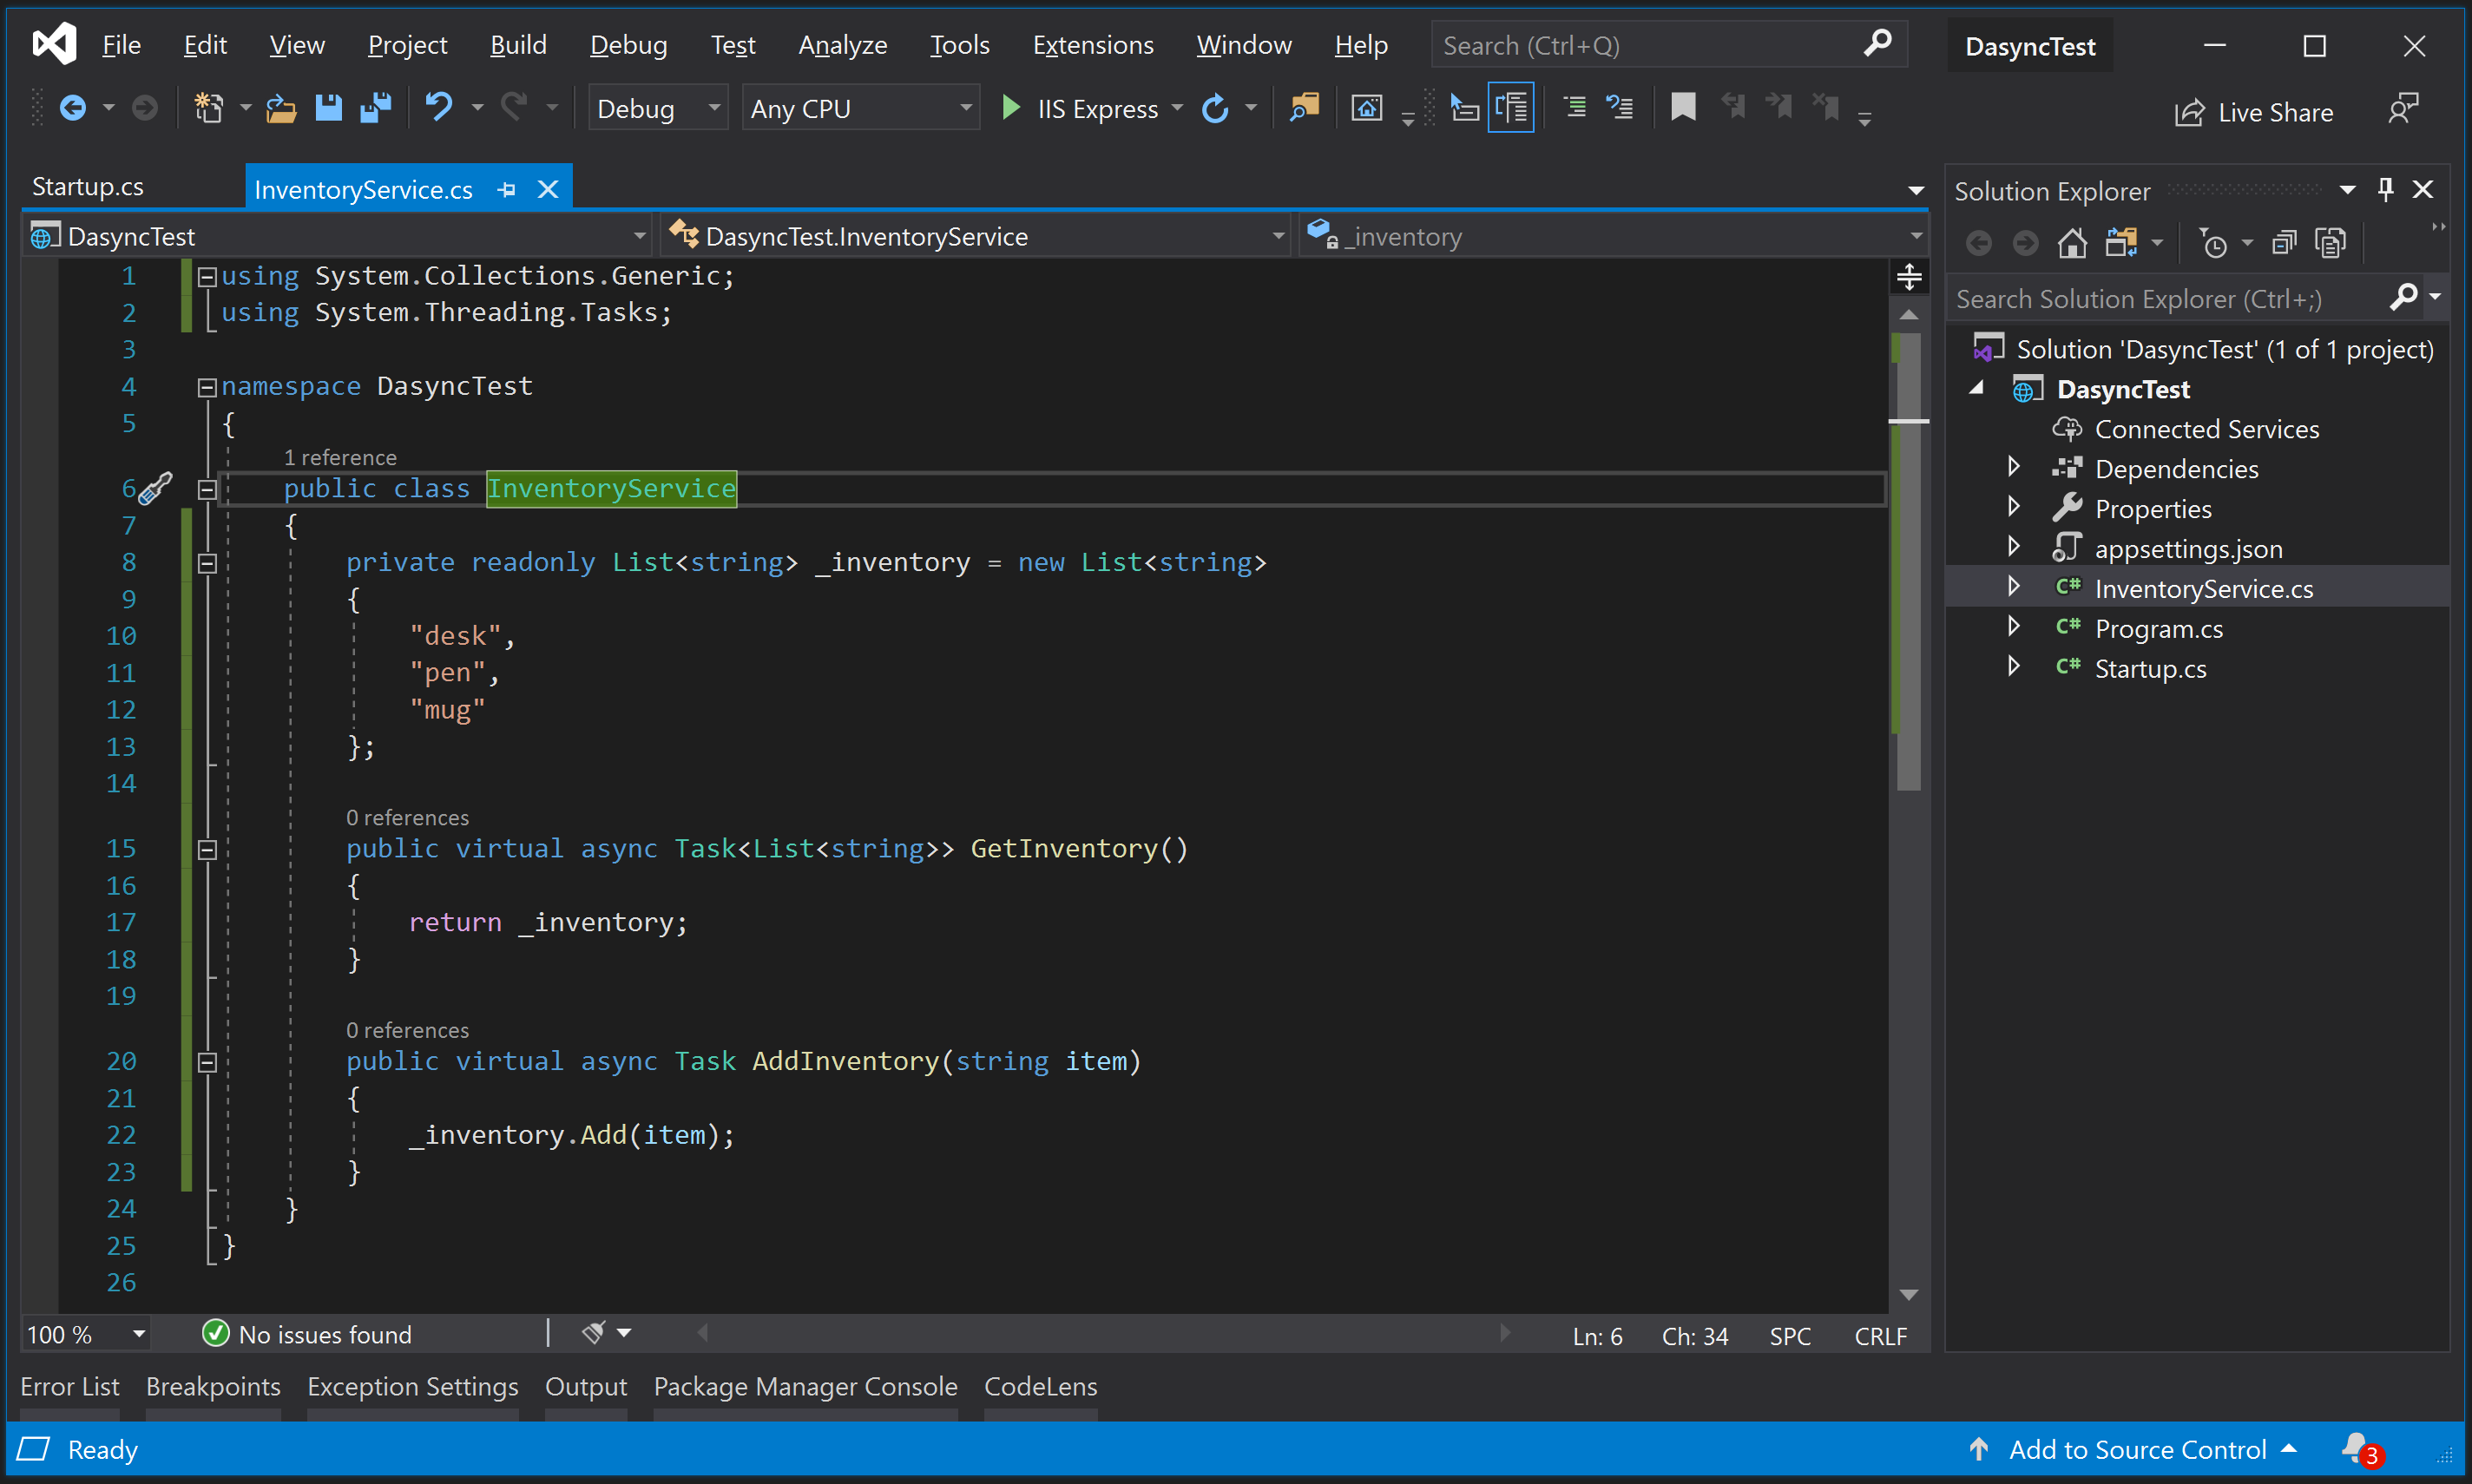Open the 100 % zoom dropdown
Viewport: 2472px width, 1484px height.
86,1334
